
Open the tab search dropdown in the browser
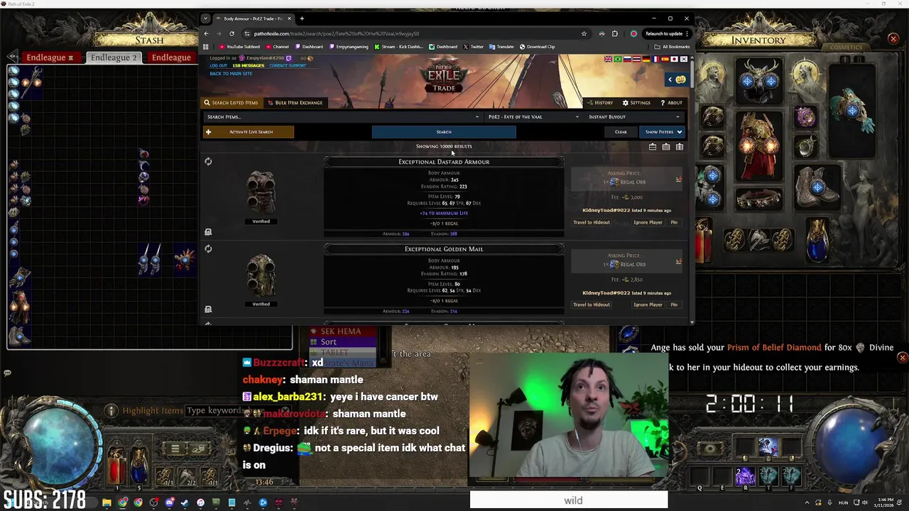pyautogui.click(x=206, y=18)
